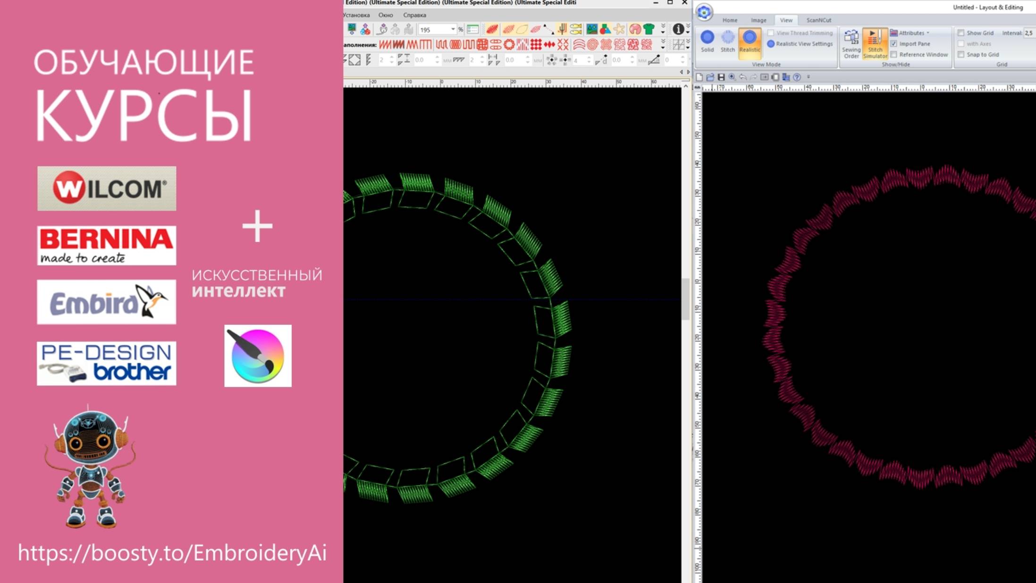The width and height of the screenshot is (1036, 583).
Task: Click the green t-shirt product icon
Action: [x=649, y=29]
